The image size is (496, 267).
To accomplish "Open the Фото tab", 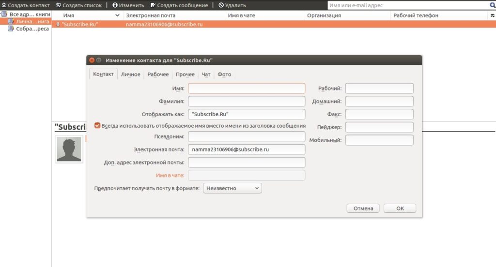I will pos(224,74).
